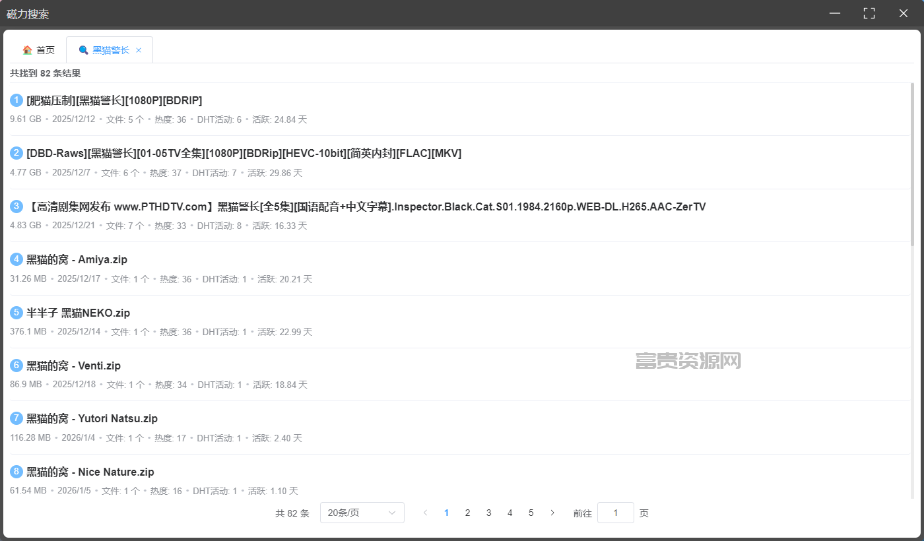Open result 黑猫的窝 - Amiya.zip
This screenshot has width=924, height=541.
(77, 259)
